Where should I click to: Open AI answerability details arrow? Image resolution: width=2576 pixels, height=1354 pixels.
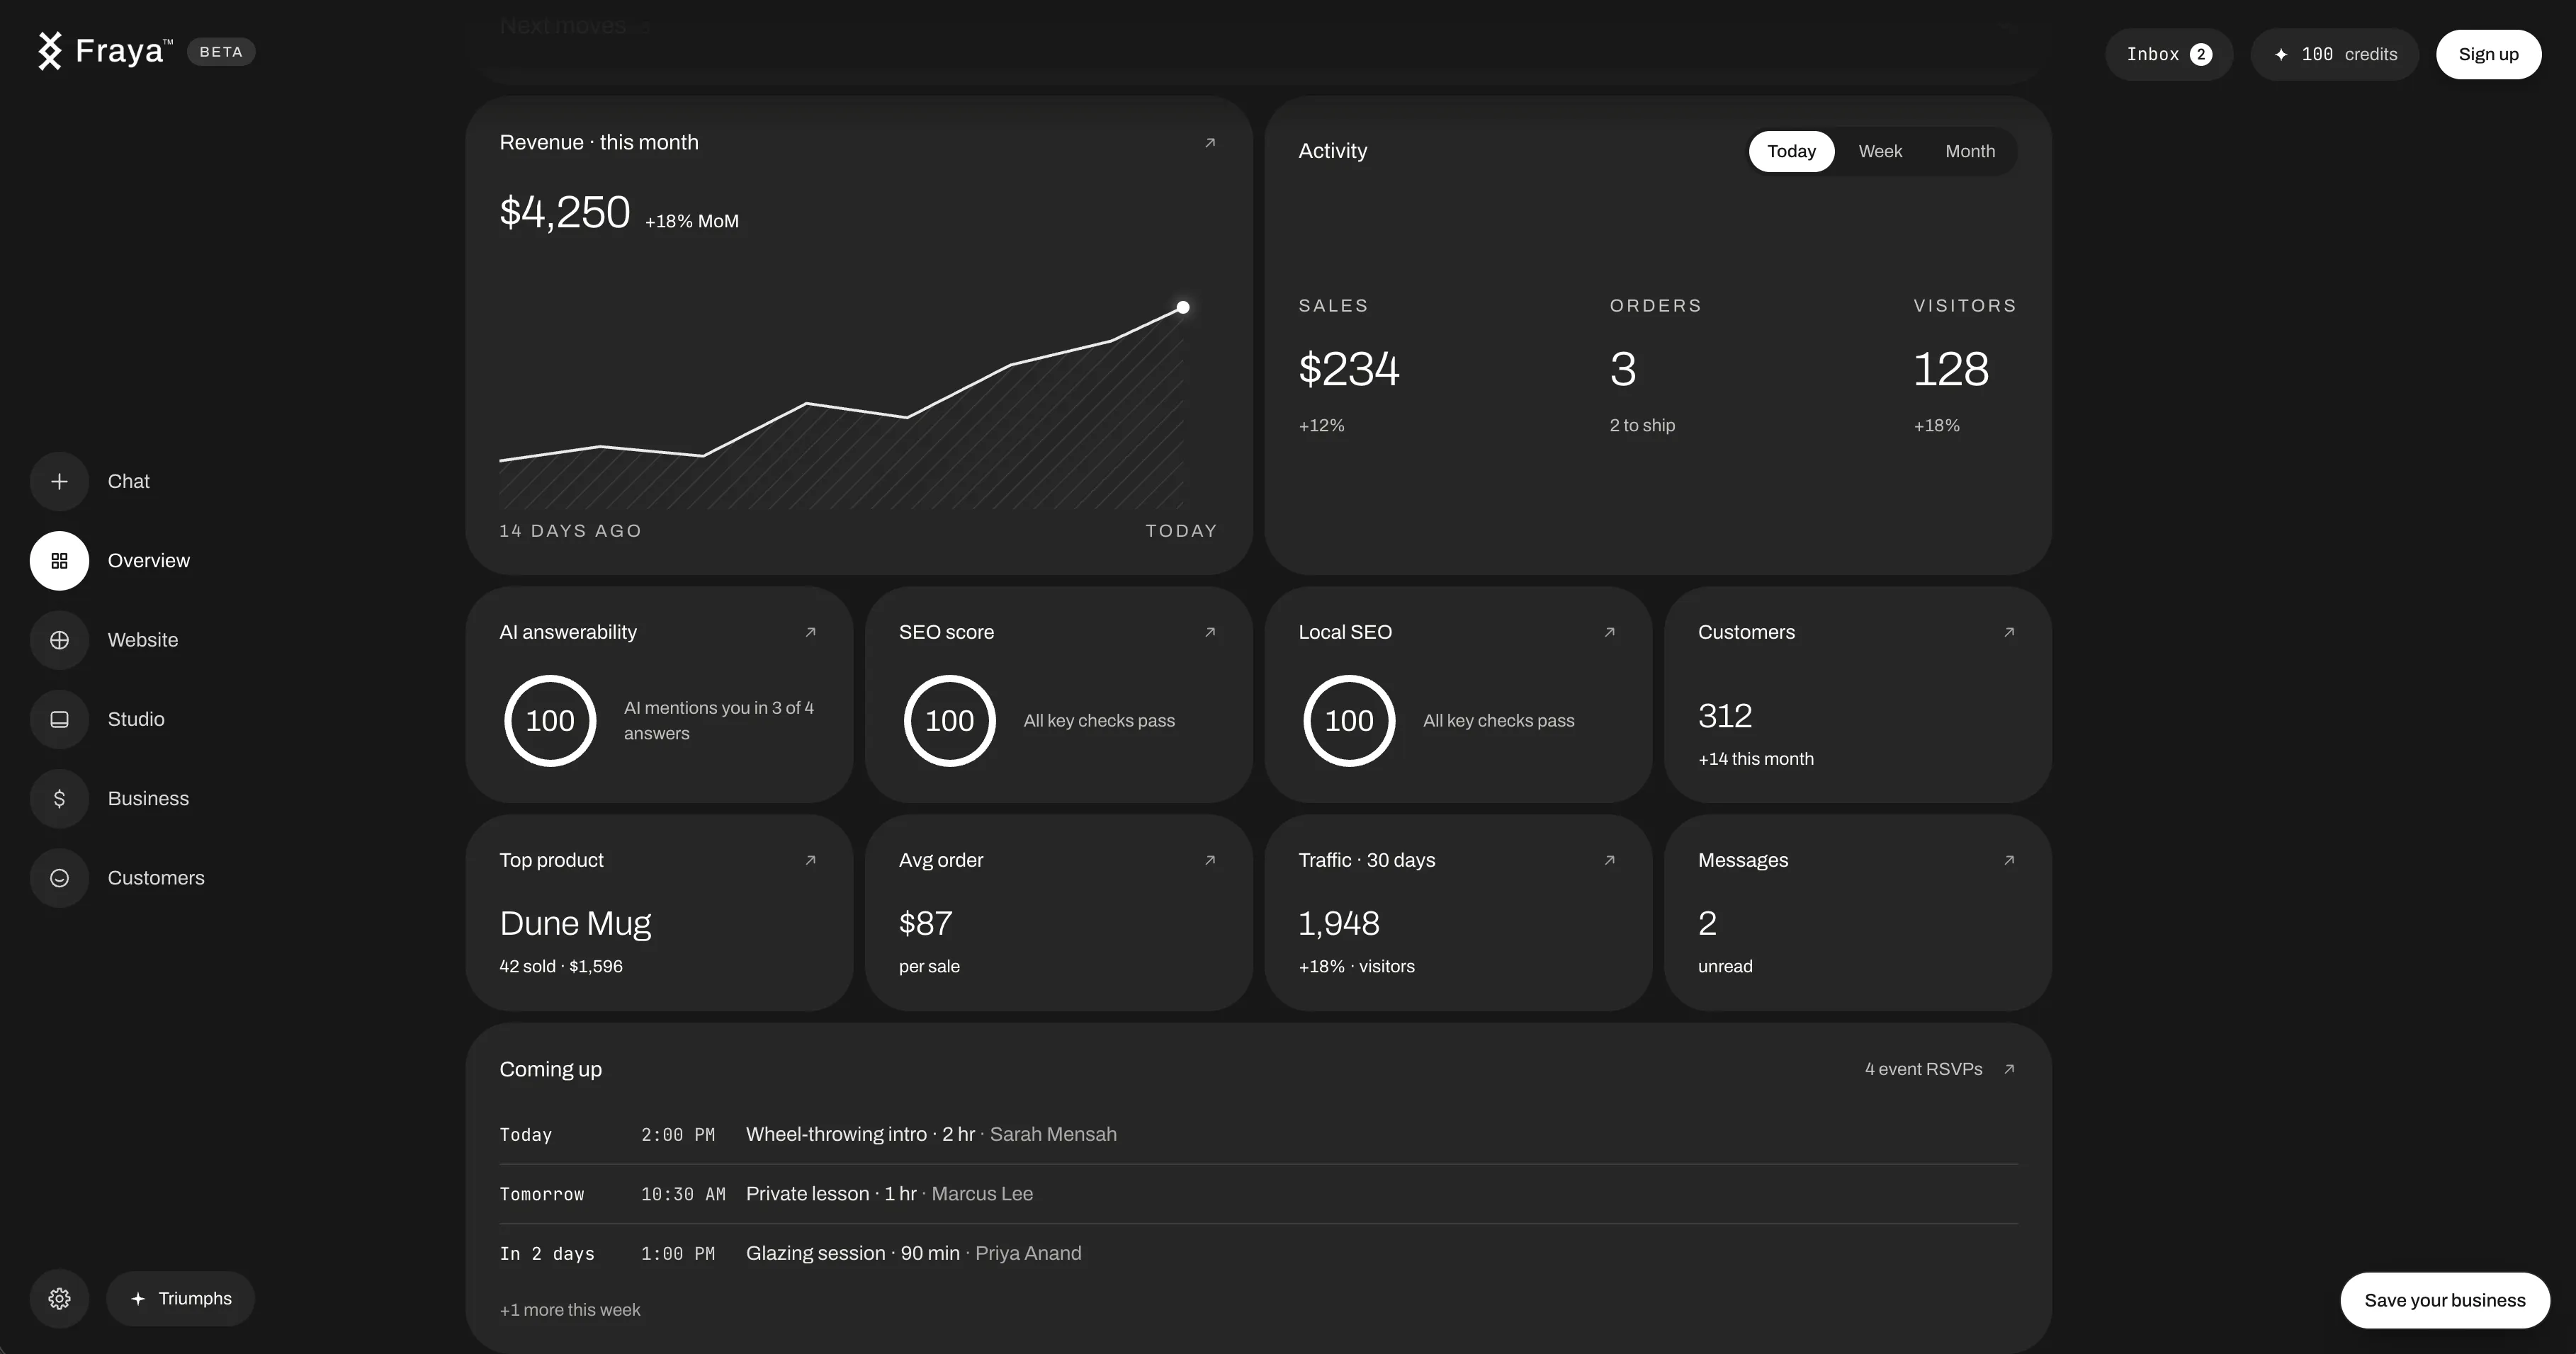811,632
